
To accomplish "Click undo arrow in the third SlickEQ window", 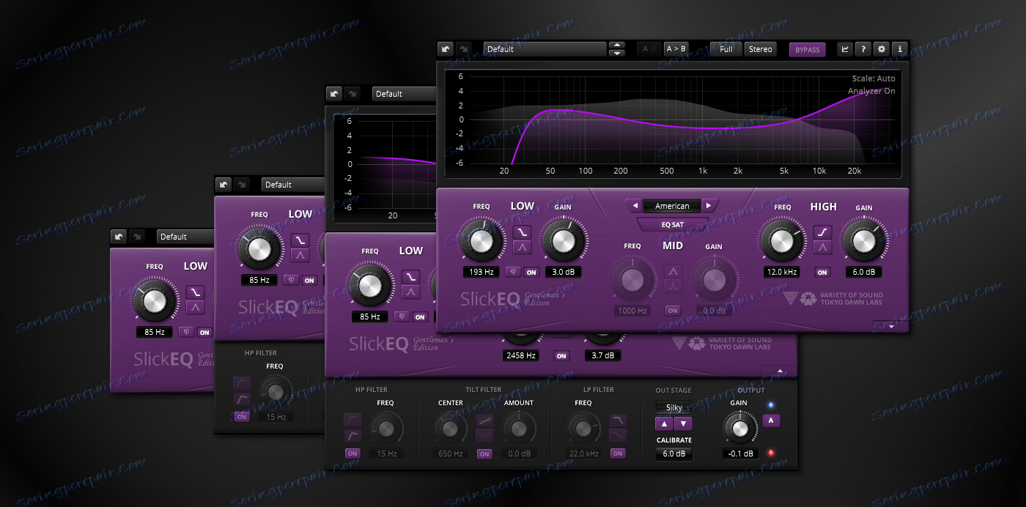I will click(x=224, y=185).
